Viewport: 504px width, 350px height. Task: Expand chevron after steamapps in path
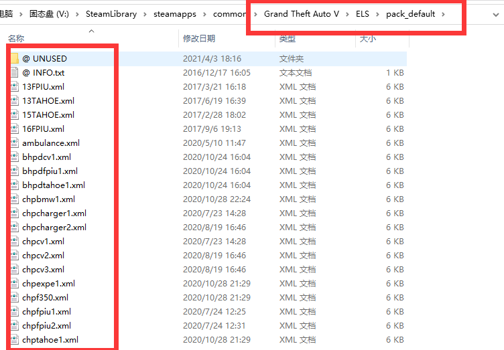204,15
